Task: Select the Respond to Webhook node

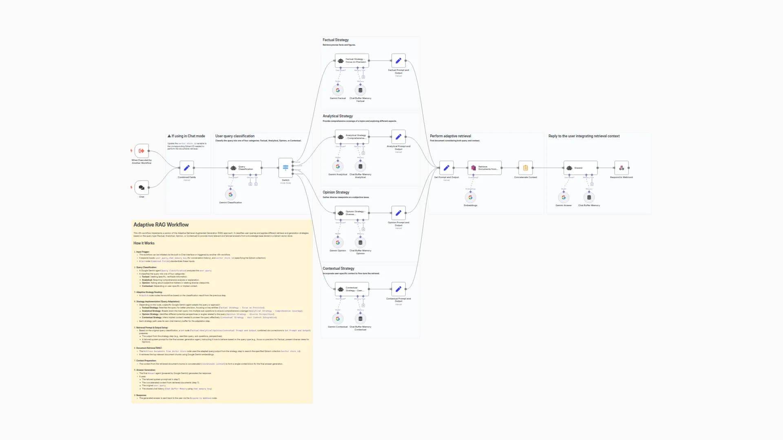Action: pos(622,168)
